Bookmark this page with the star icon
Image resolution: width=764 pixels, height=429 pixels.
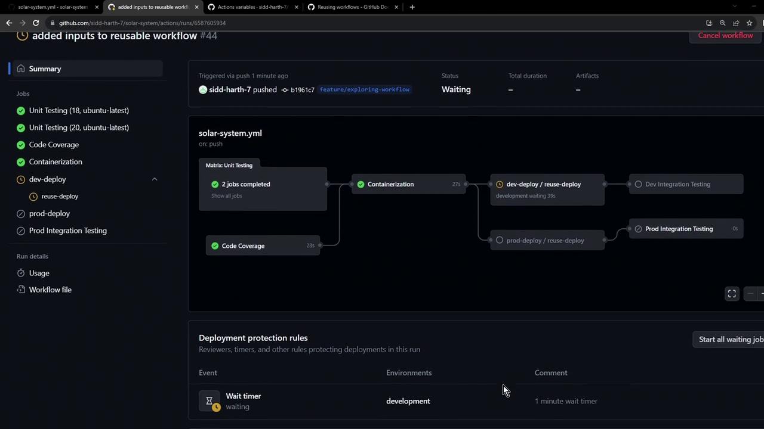[x=749, y=23]
